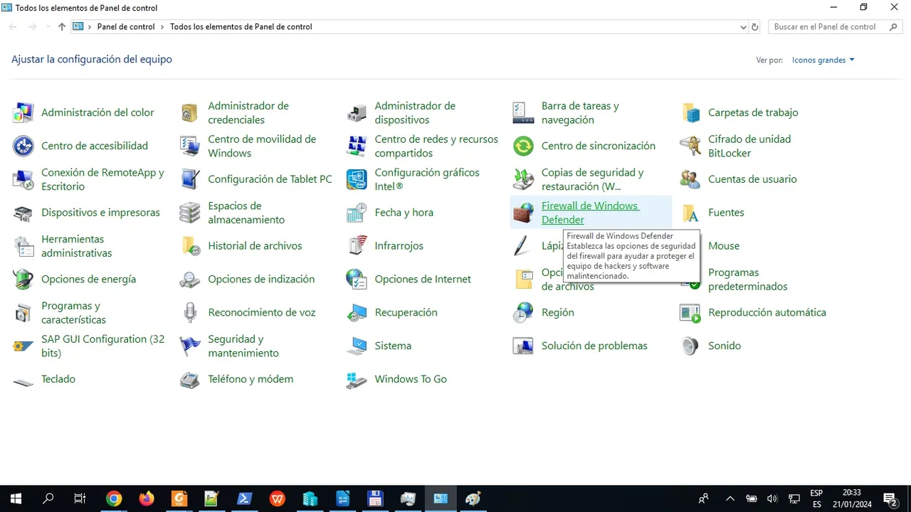Open Centro de sincronización icon
The height and width of the screenshot is (512, 911).
523,146
